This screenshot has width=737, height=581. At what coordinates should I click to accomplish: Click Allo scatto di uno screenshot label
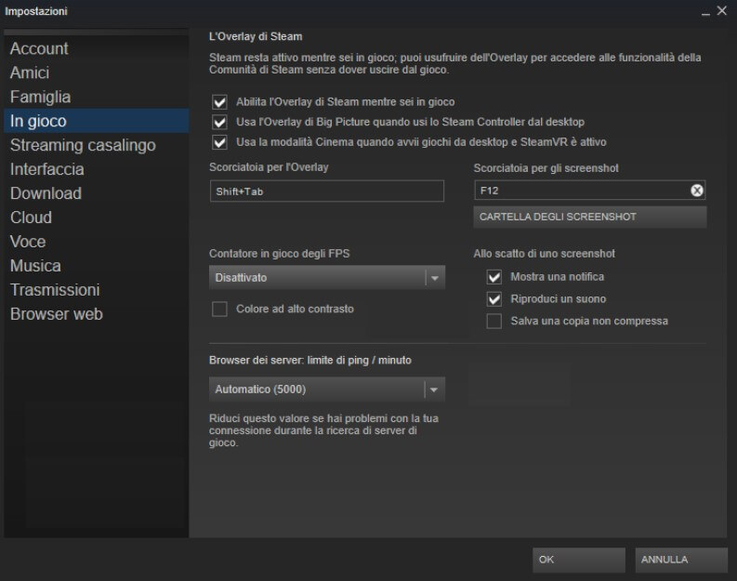pos(545,254)
